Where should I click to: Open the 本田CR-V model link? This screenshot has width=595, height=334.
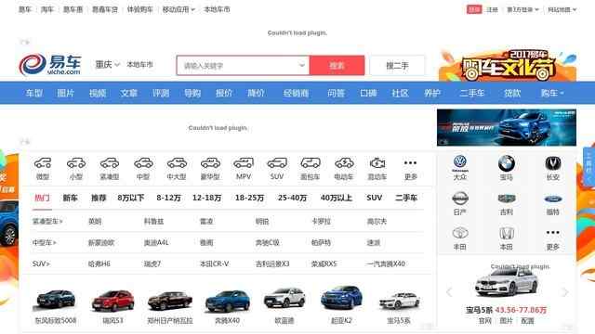pos(215,263)
